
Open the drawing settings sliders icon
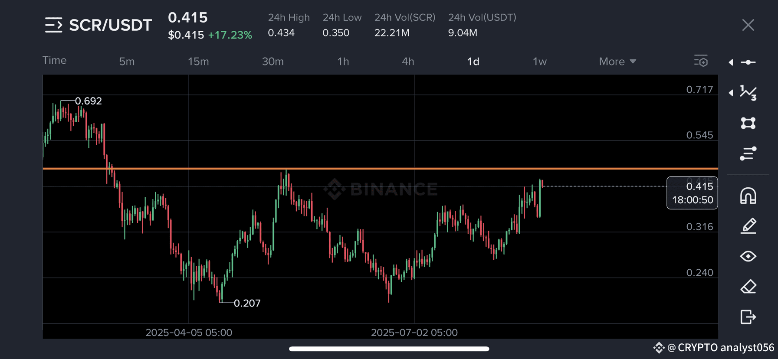pyautogui.click(x=748, y=153)
